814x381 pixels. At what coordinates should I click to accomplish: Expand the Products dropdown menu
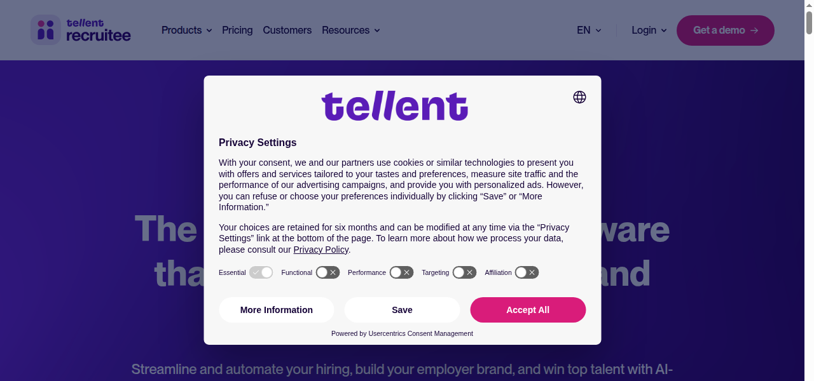pyautogui.click(x=186, y=30)
